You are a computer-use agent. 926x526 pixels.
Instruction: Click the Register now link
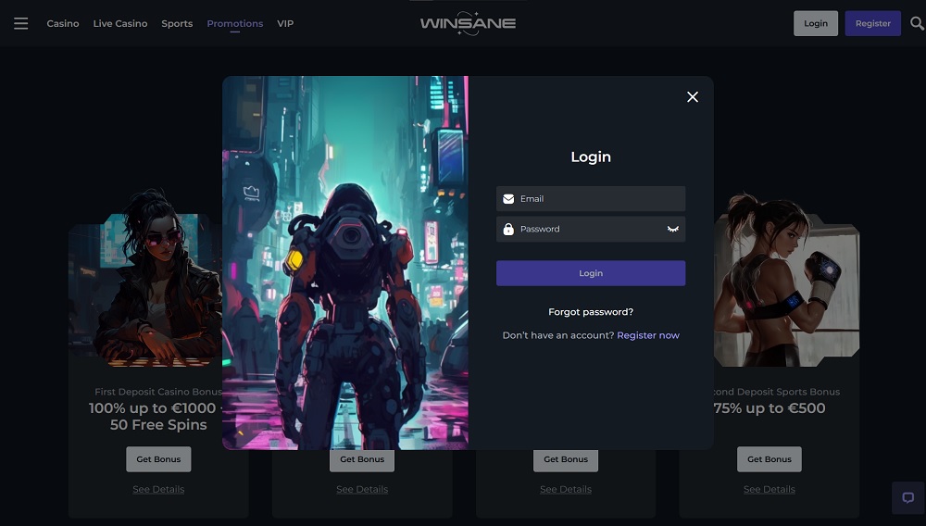click(648, 335)
